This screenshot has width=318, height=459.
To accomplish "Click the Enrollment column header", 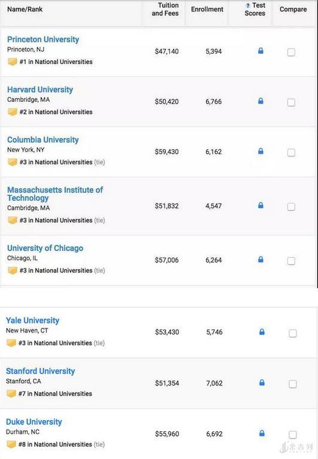I will [x=207, y=10].
